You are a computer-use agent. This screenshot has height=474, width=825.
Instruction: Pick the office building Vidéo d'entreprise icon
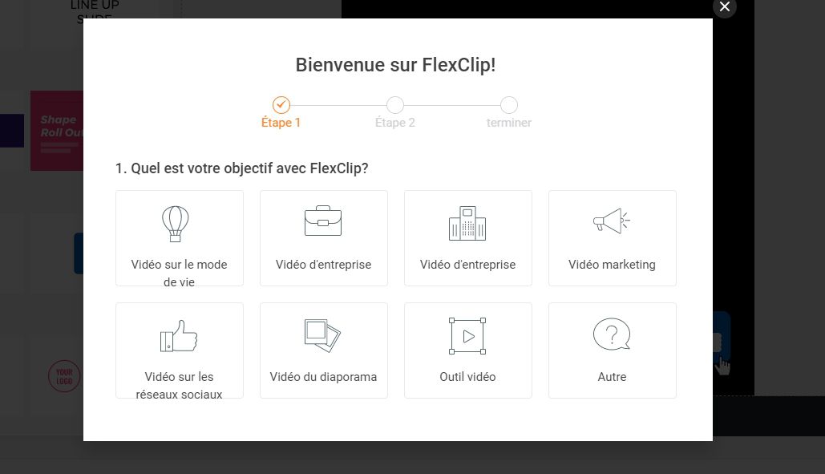[x=467, y=223]
